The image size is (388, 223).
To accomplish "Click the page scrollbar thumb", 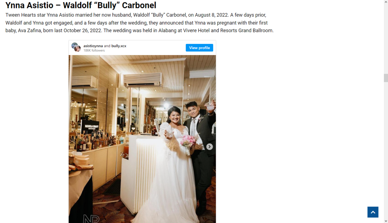I will point(385,78).
